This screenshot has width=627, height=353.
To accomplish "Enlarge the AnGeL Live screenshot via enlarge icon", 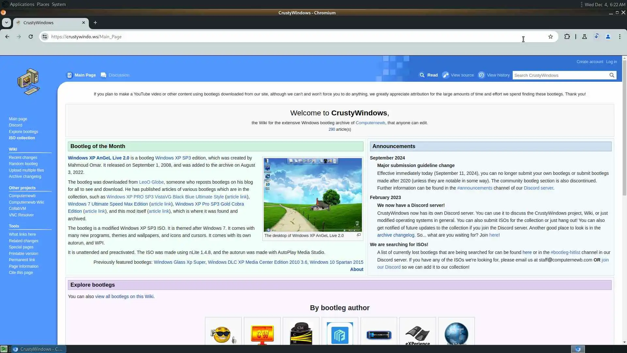I will tap(359, 235).
